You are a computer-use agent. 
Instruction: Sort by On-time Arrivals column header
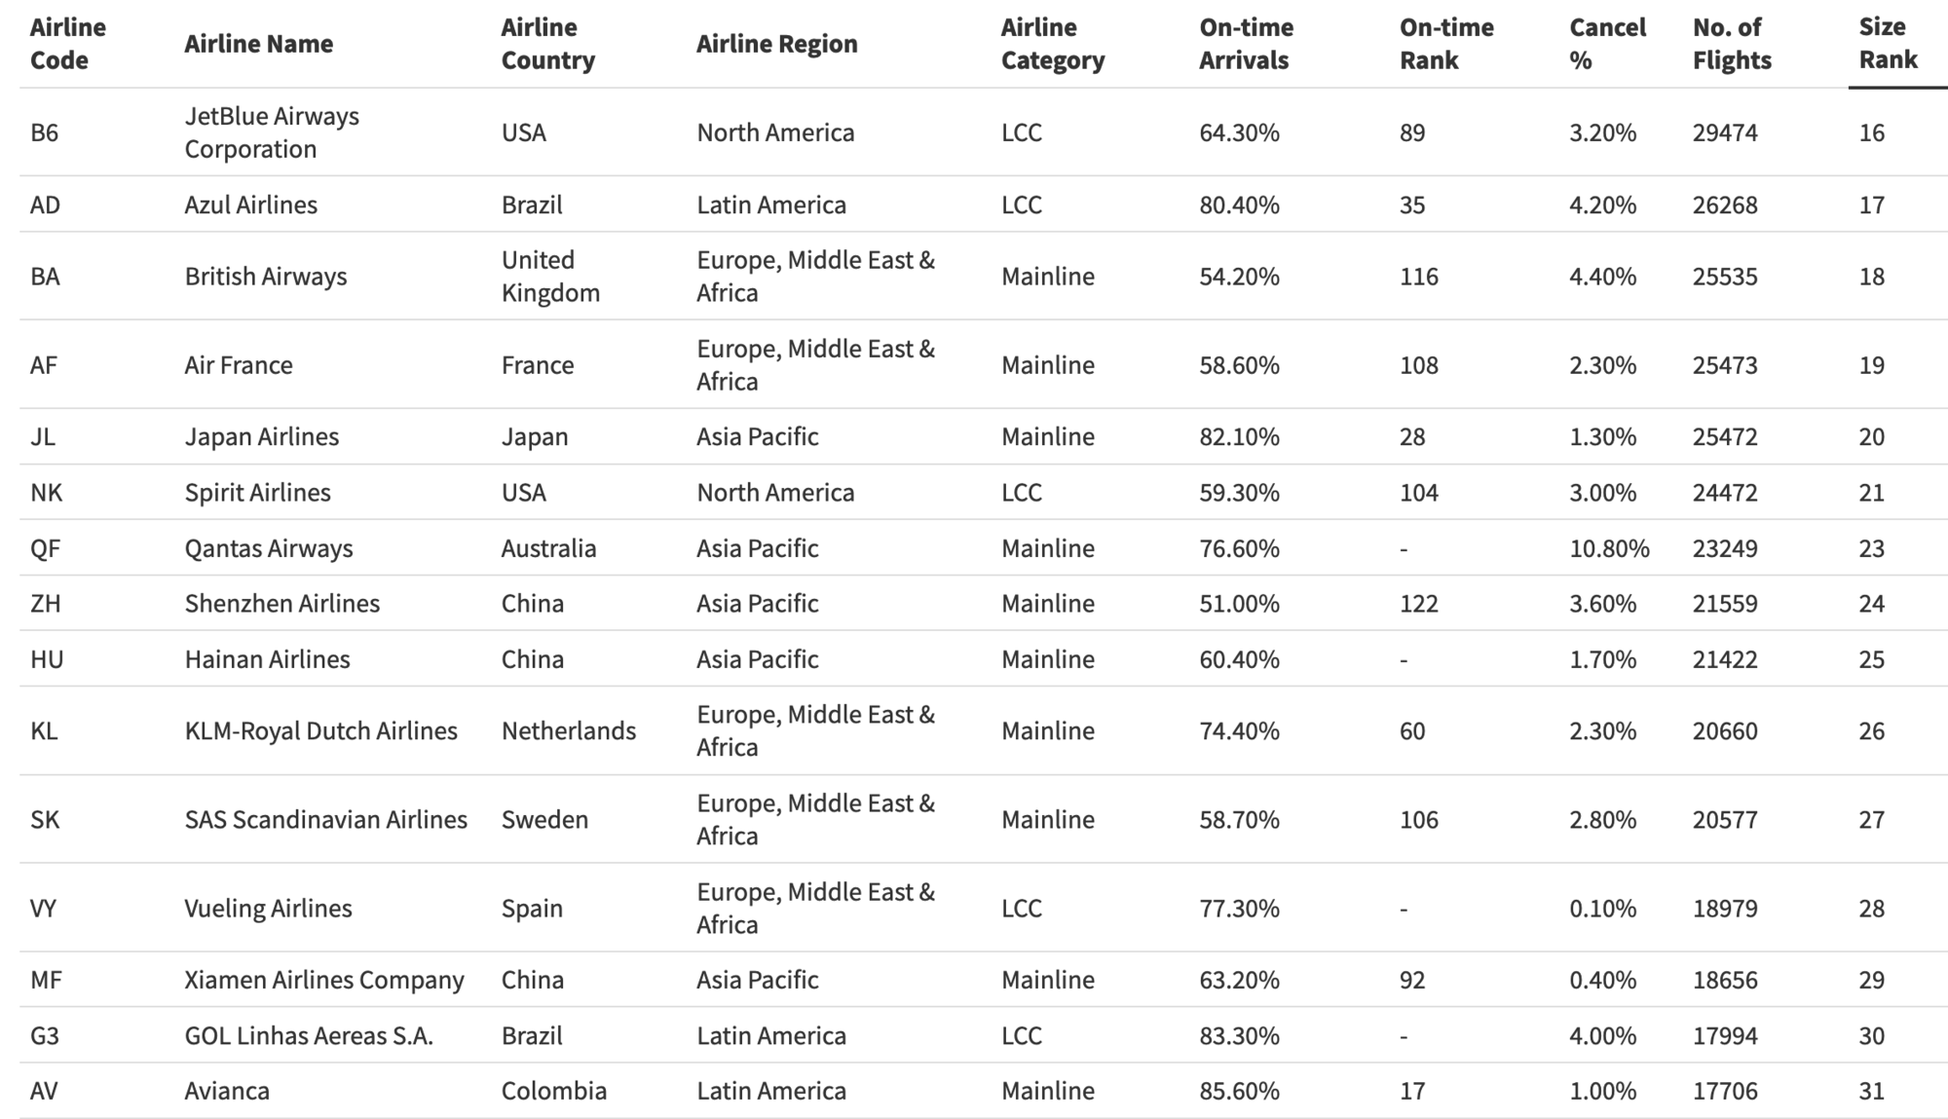(x=1246, y=43)
